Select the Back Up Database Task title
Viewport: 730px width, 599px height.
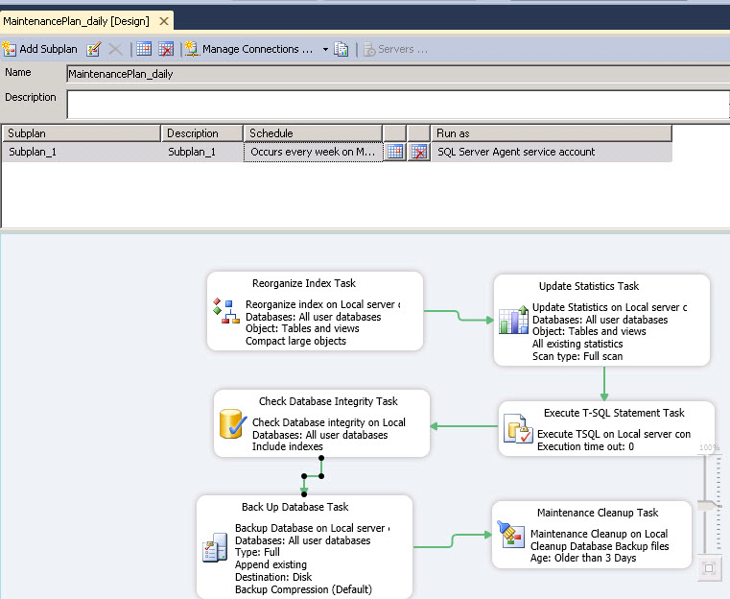coord(295,507)
